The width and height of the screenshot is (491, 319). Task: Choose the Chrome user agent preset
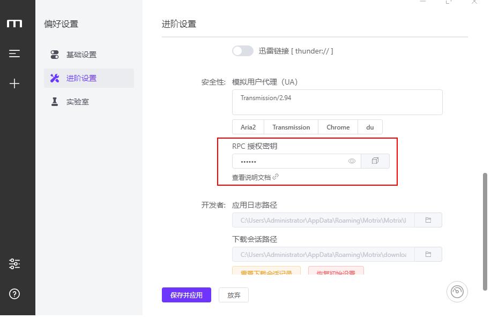[338, 127]
